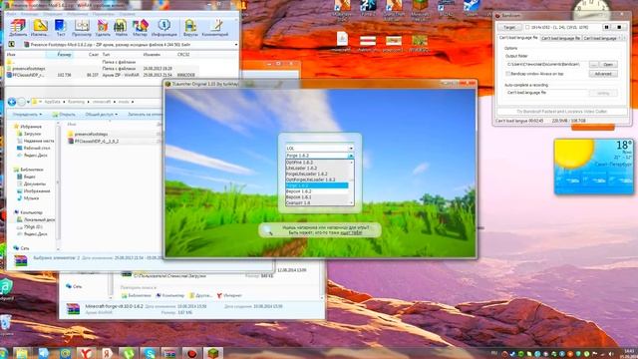The image size is (638, 359).
Task: Click the Explorer forward navigation arrow
Action: (x=22, y=102)
